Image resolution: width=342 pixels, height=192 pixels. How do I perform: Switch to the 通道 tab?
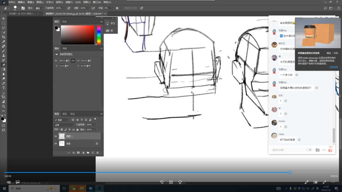click(x=64, y=114)
